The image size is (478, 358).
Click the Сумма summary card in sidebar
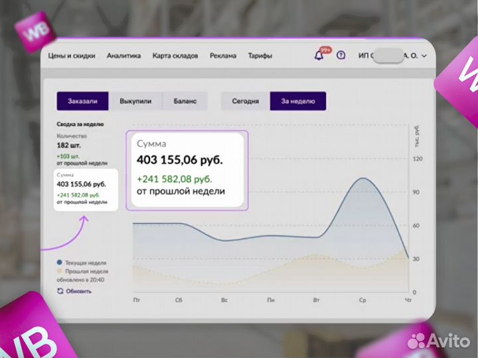point(85,189)
